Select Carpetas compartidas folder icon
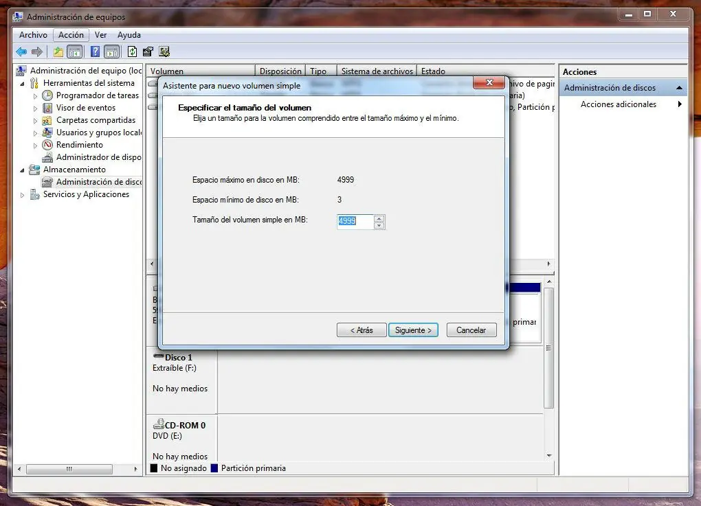Viewport: 701px width, 506px height. (47, 120)
